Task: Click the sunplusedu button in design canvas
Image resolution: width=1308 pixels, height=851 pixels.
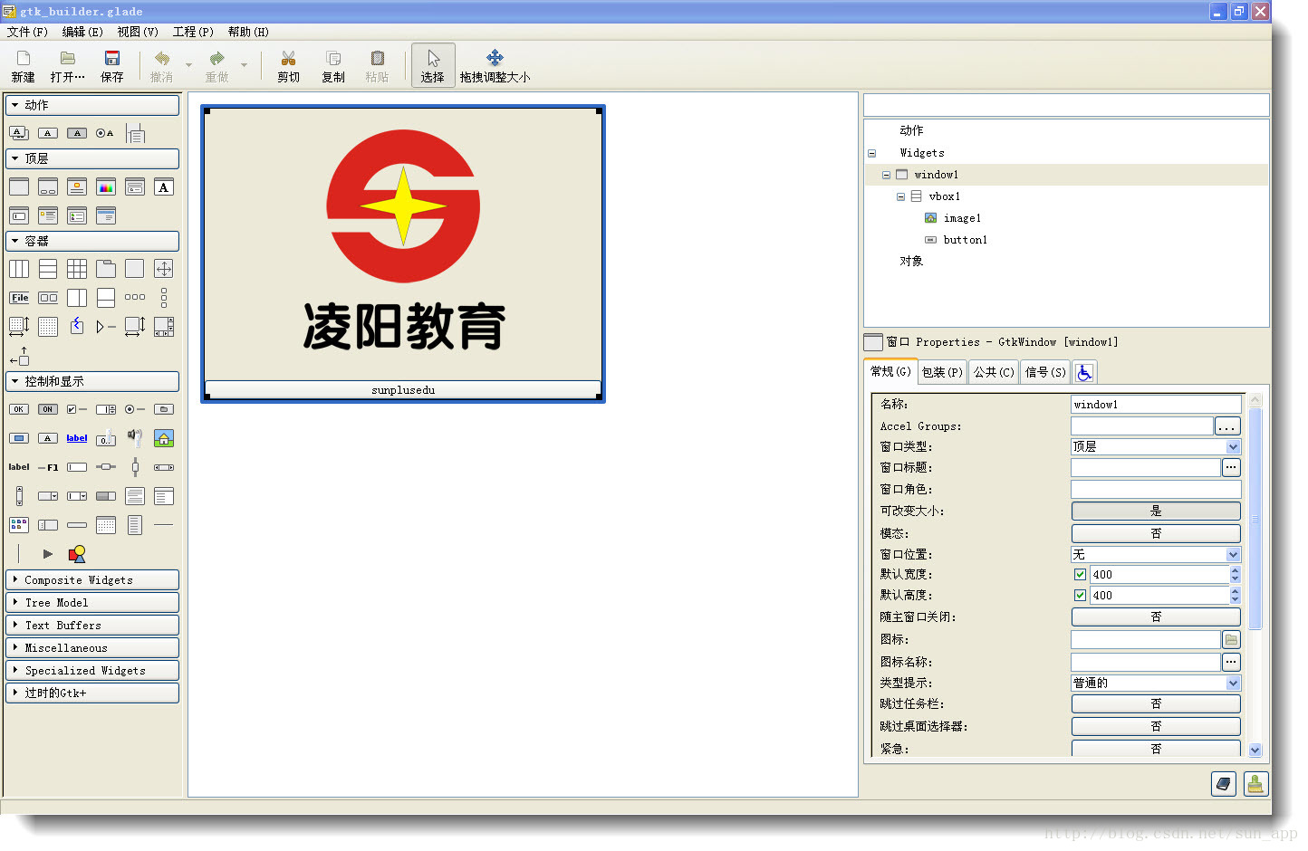Action: [403, 389]
